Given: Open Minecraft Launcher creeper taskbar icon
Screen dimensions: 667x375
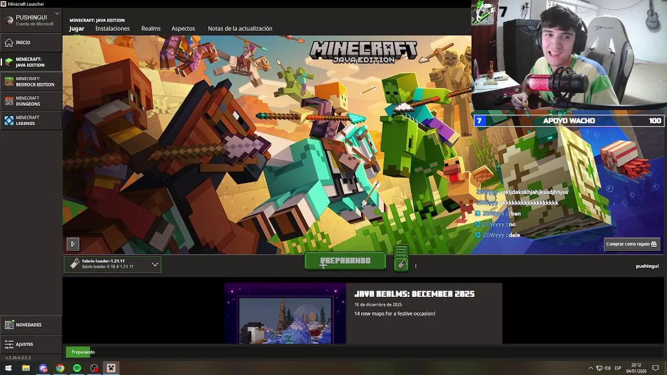Looking at the screenshot, I should tap(111, 368).
